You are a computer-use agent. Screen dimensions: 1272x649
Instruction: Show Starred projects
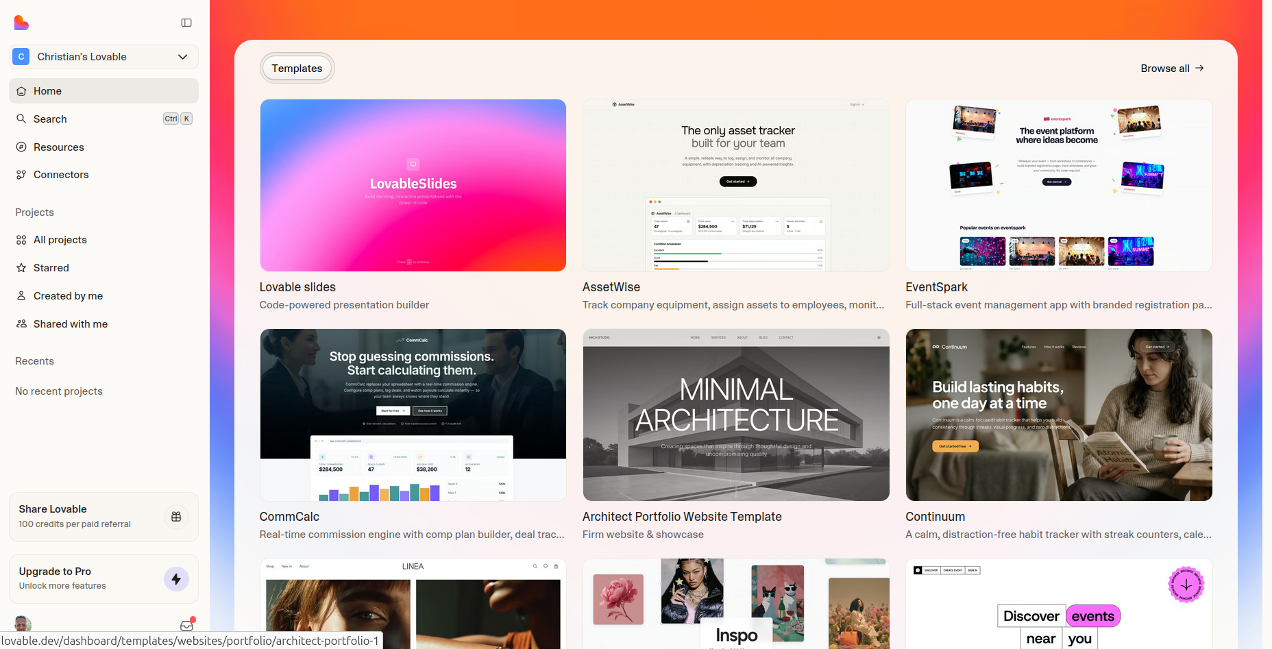pyautogui.click(x=103, y=268)
